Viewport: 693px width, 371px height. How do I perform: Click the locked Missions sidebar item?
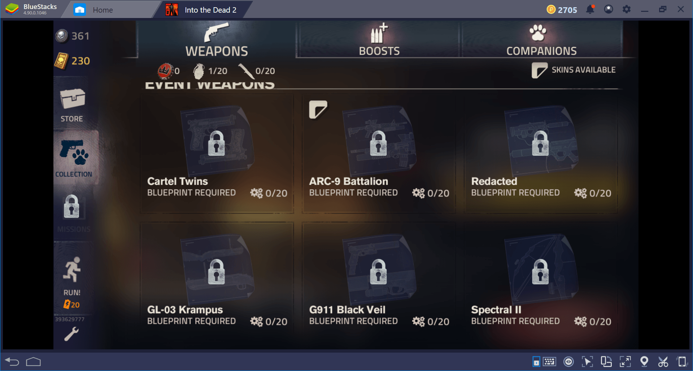[x=73, y=213]
